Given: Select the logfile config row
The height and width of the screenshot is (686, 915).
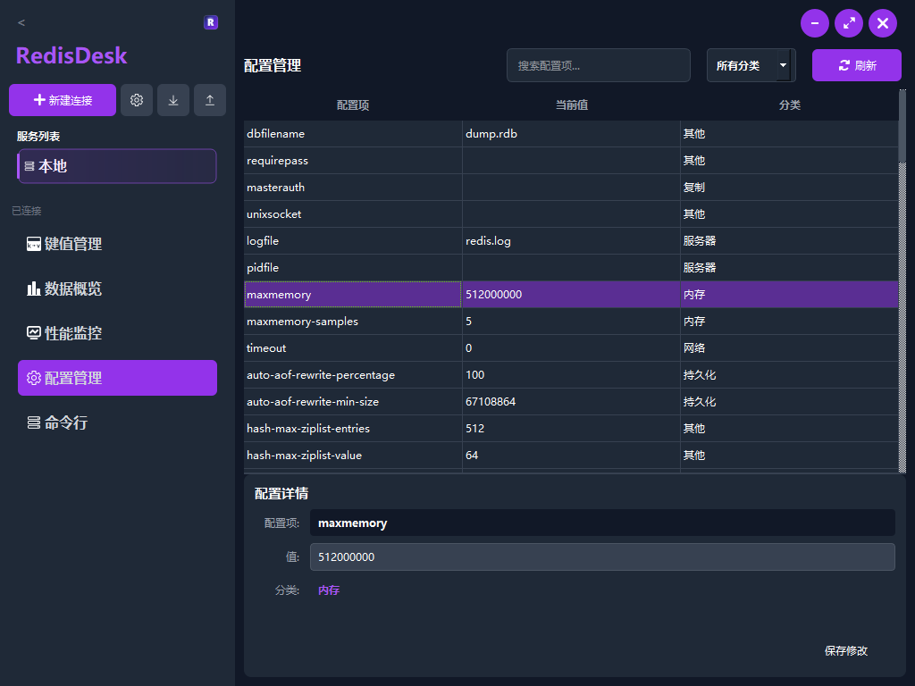Looking at the screenshot, I should (571, 241).
